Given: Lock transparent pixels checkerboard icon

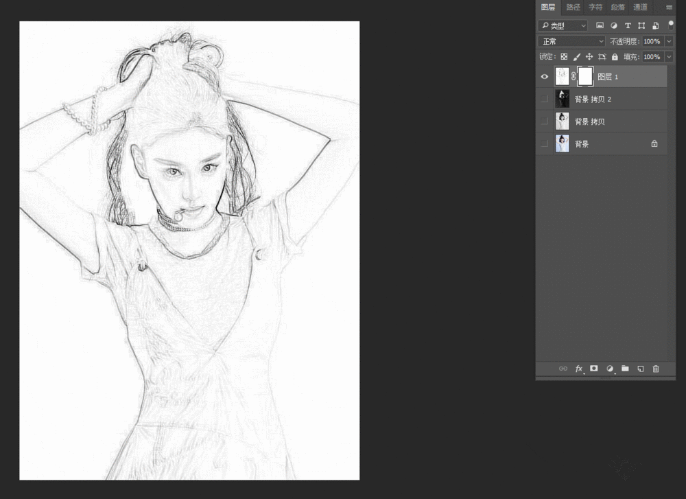Looking at the screenshot, I should coord(564,57).
